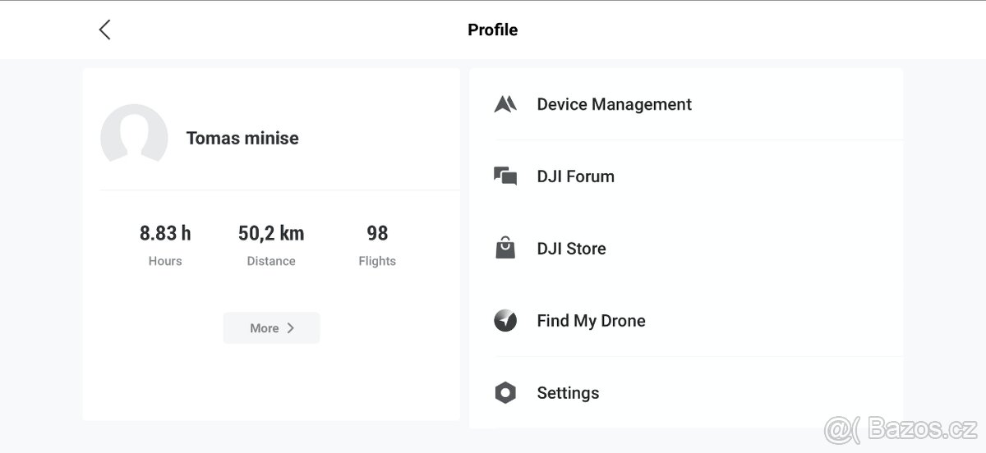Click the chevron inside the More button
Screen dimensions: 986x453
(290, 327)
